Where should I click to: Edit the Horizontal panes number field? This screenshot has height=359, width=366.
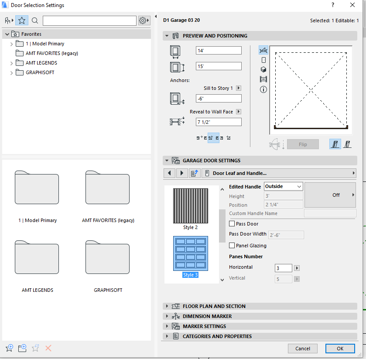[x=283, y=268]
